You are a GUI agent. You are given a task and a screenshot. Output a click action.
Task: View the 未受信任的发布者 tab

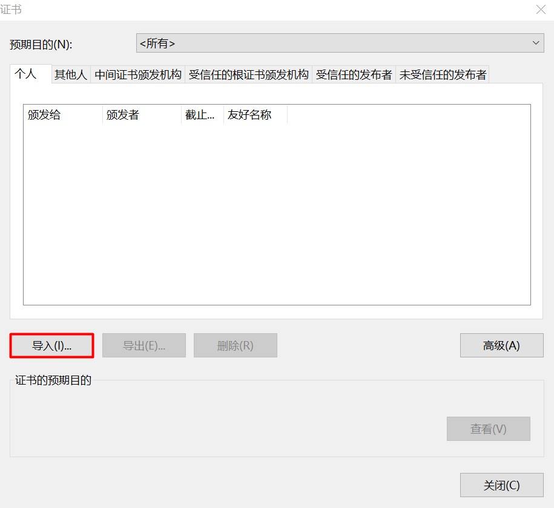coord(443,73)
